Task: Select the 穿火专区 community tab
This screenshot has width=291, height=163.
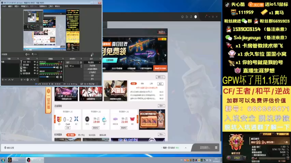Action: tap(81, 135)
